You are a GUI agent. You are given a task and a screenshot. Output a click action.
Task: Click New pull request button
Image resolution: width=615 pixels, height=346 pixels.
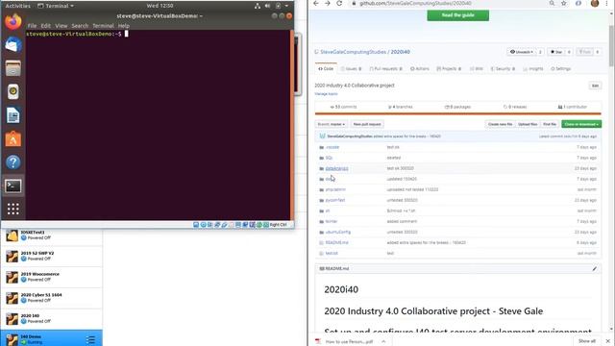[x=367, y=124]
